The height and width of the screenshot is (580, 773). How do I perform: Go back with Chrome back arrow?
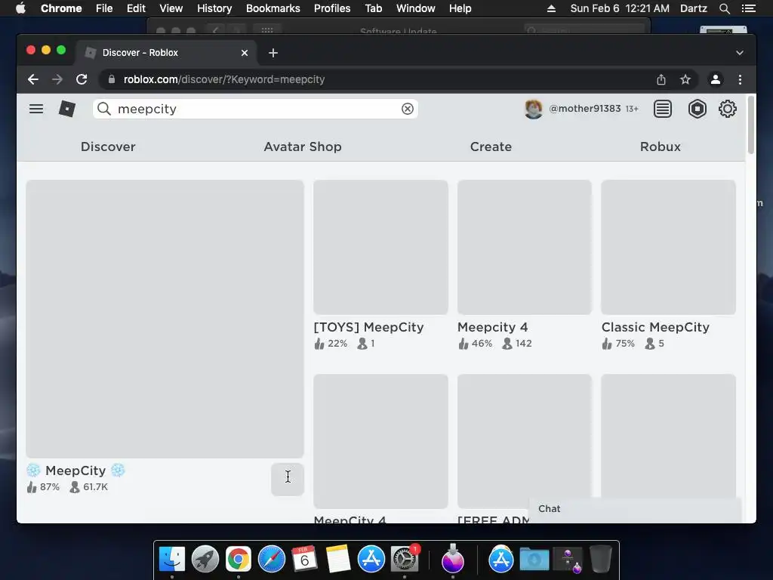tap(33, 79)
